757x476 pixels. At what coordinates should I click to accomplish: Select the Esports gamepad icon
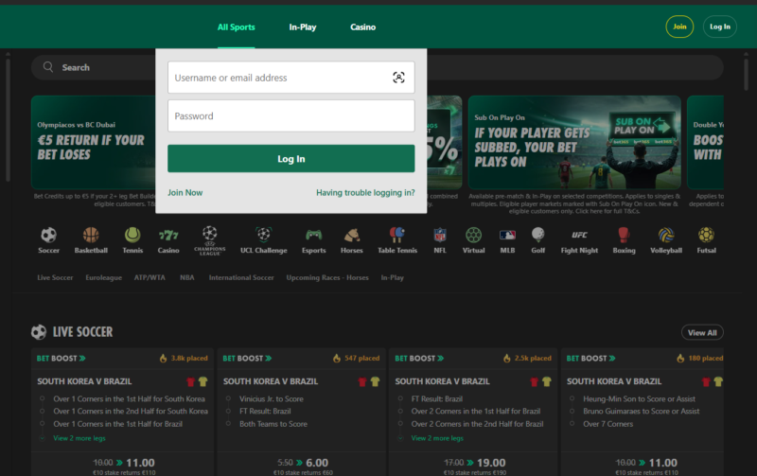point(314,235)
